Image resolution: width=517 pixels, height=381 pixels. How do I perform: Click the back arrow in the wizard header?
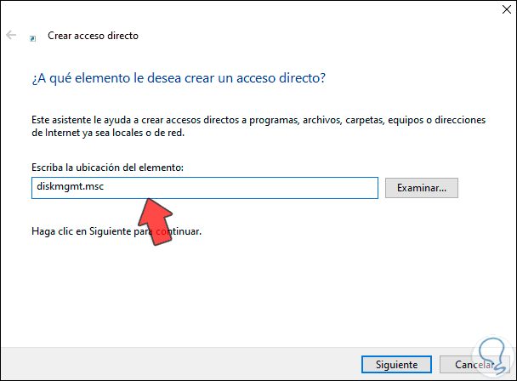(x=10, y=36)
